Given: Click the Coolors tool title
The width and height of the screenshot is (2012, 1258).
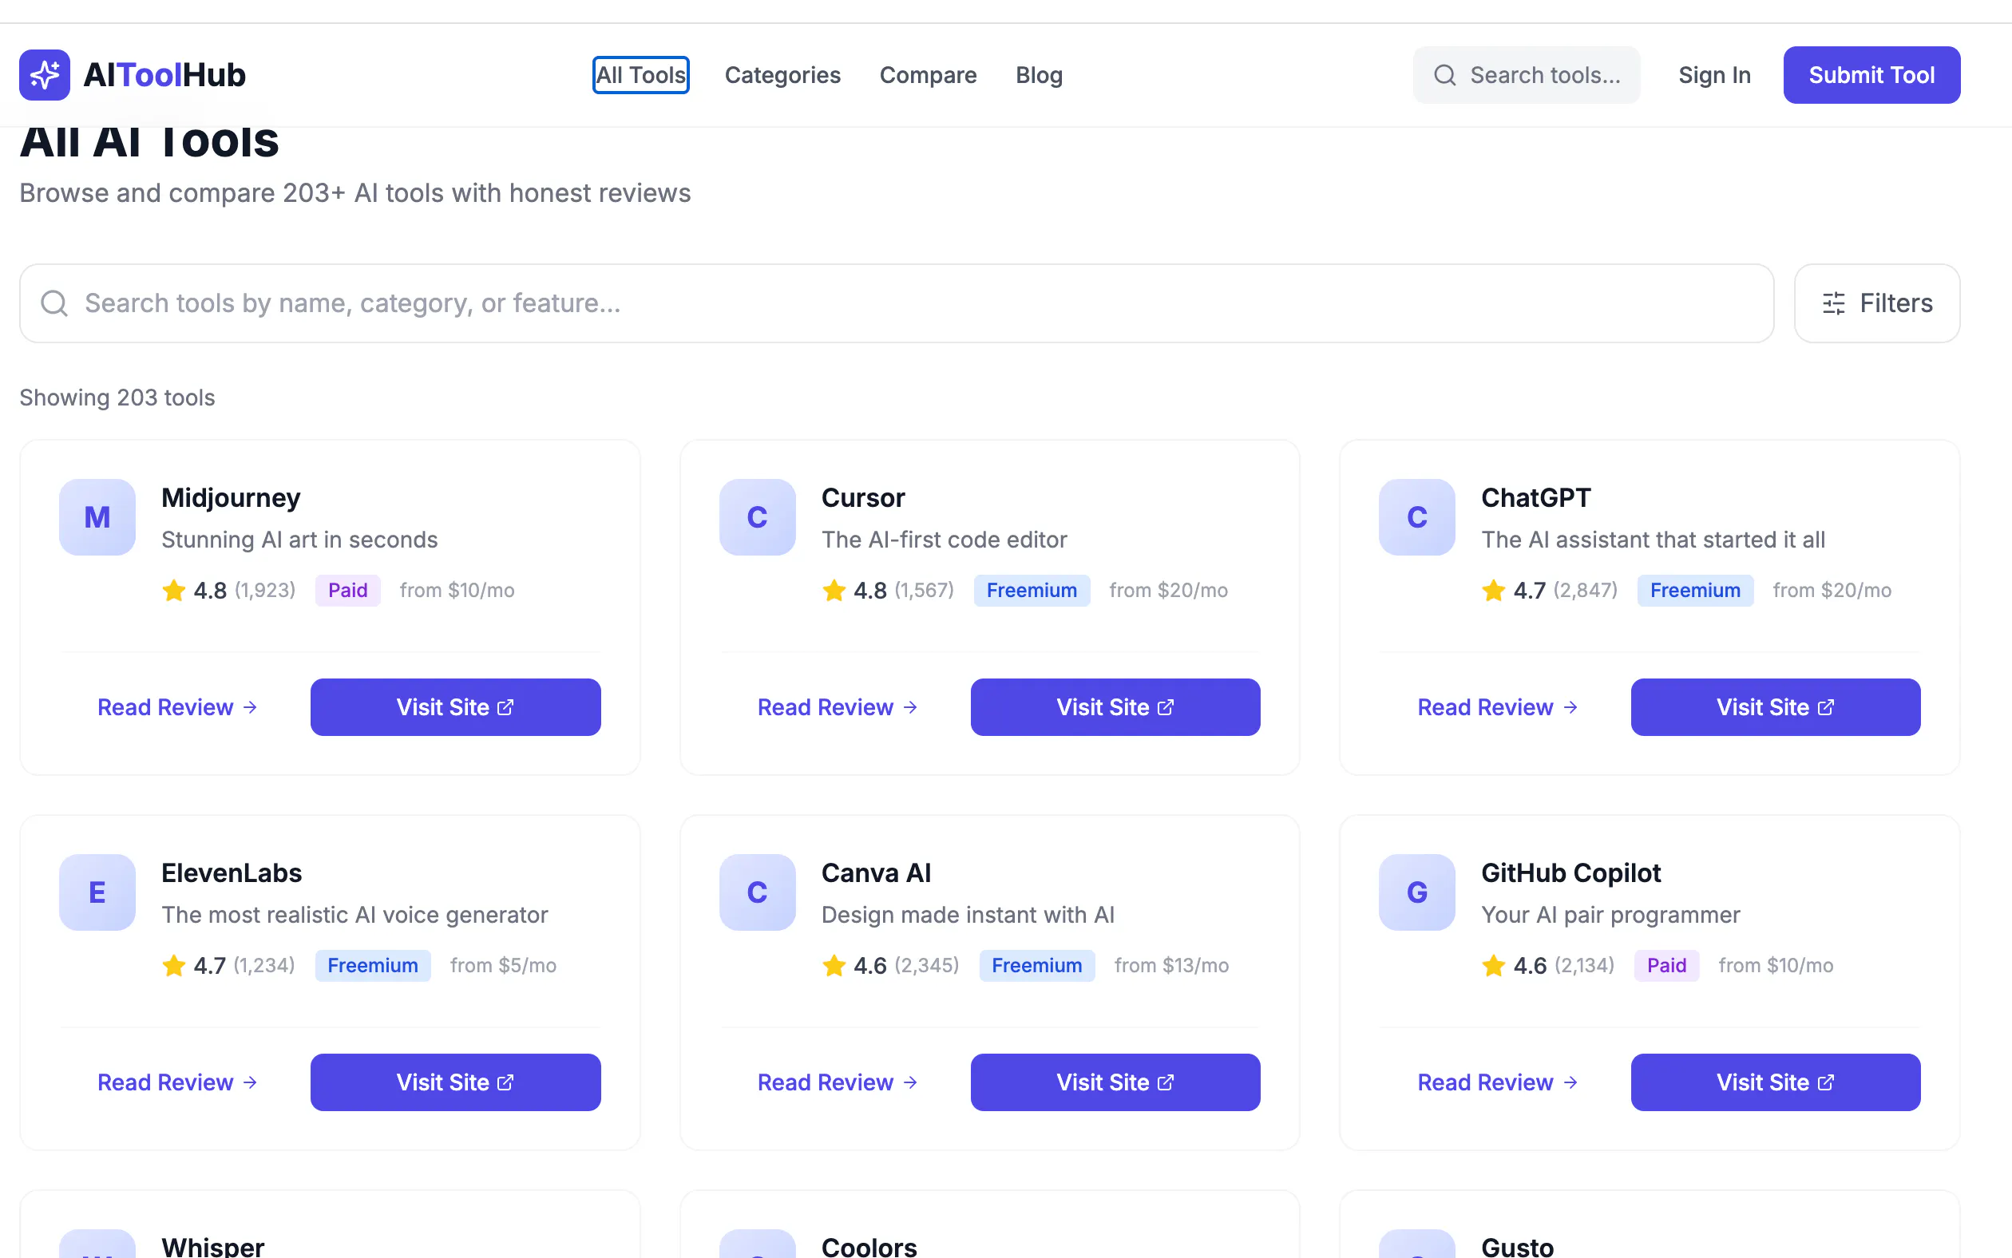Looking at the screenshot, I should (x=869, y=1246).
